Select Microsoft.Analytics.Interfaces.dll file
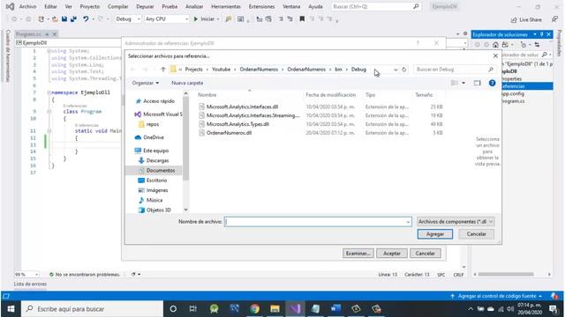This screenshot has width=565, height=317. tap(242, 107)
